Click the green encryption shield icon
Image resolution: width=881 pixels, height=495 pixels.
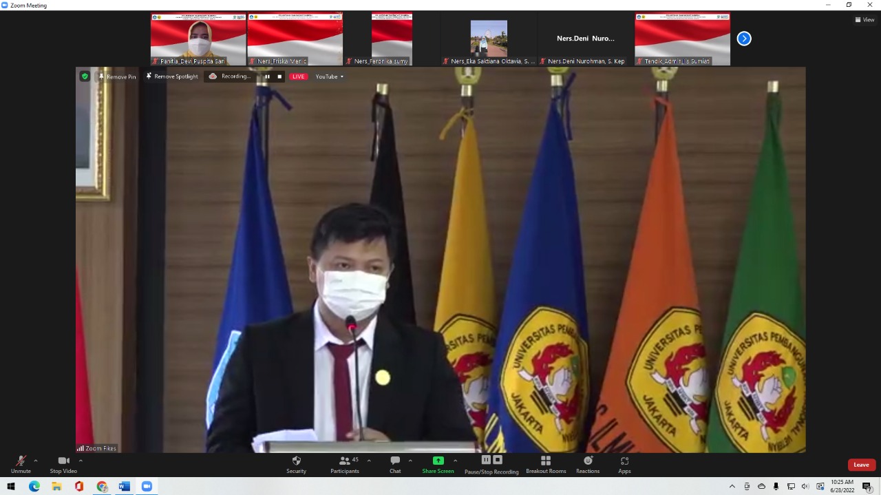click(85, 76)
